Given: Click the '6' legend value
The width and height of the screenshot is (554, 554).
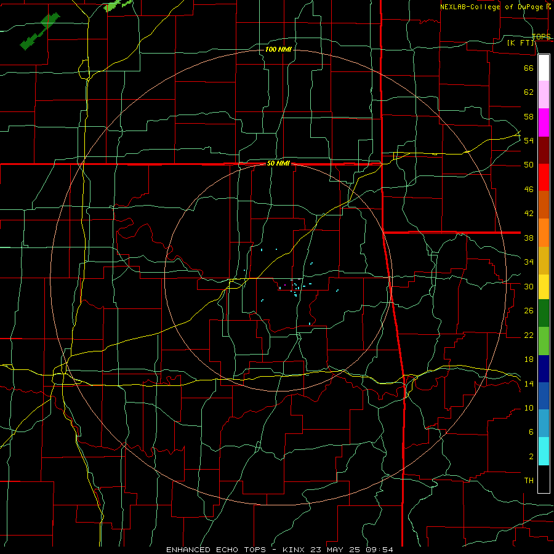Looking at the screenshot, I should (531, 432).
